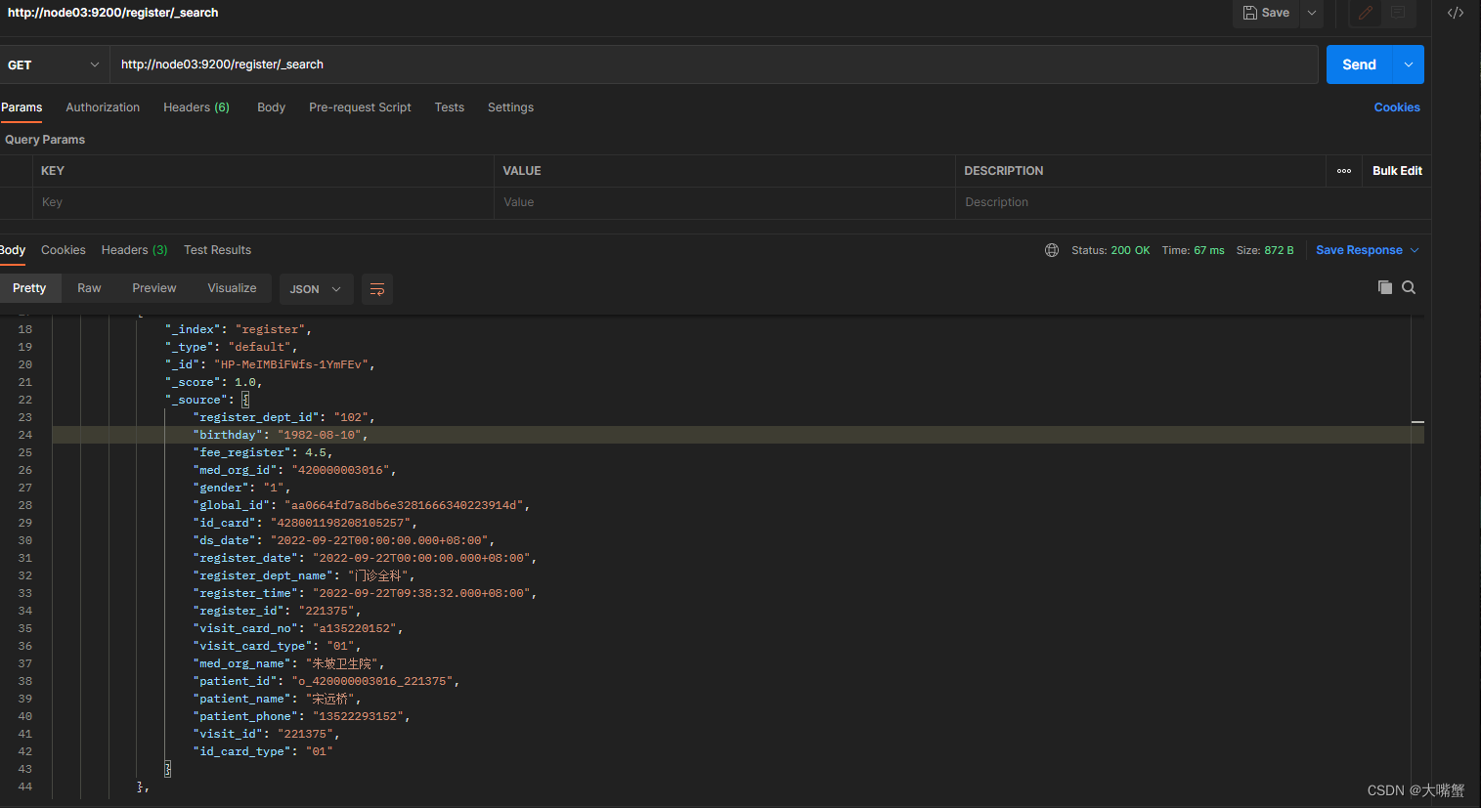Click the "birthday": "1982-08-10" line
Screen dimensions: 1481x808
coord(280,435)
